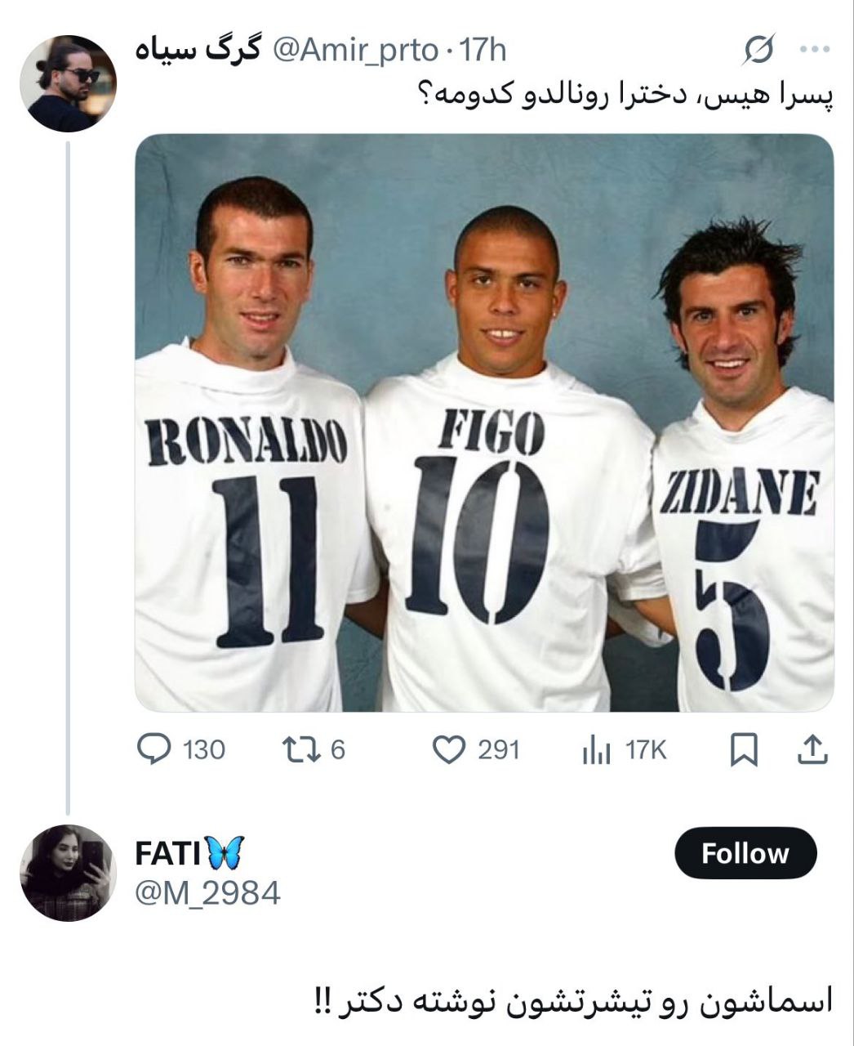Open the @M_2984 handle

tap(207, 893)
